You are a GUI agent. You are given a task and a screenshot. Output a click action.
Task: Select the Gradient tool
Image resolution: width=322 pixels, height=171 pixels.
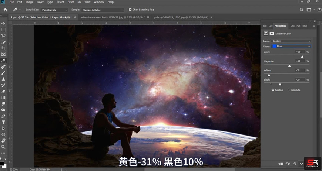point(3,98)
